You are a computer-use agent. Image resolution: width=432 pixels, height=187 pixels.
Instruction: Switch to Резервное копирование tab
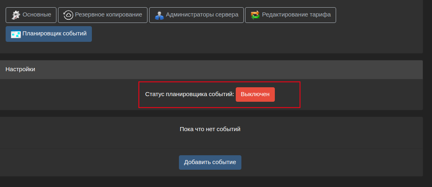pos(102,15)
